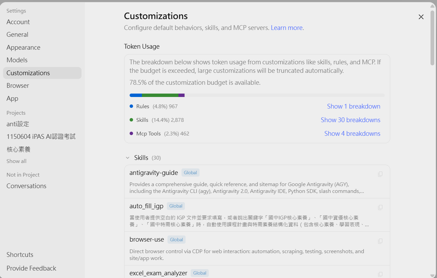Click the browser-use description about CDP control
The height and width of the screenshot is (278, 437).
[247, 255]
